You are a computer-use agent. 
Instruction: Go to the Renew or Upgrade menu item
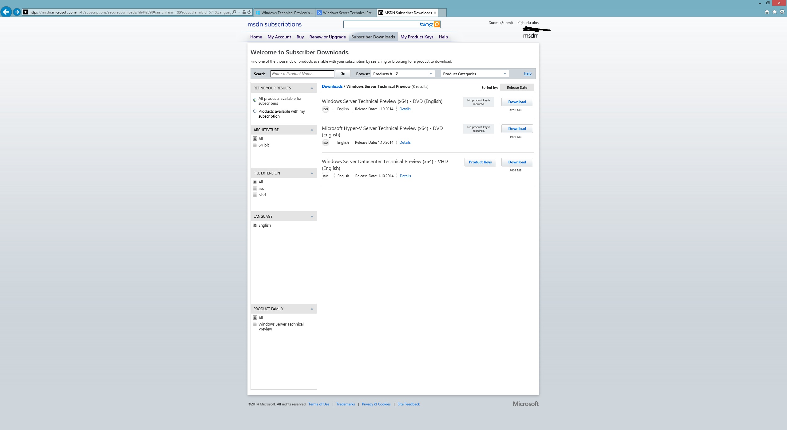point(327,37)
